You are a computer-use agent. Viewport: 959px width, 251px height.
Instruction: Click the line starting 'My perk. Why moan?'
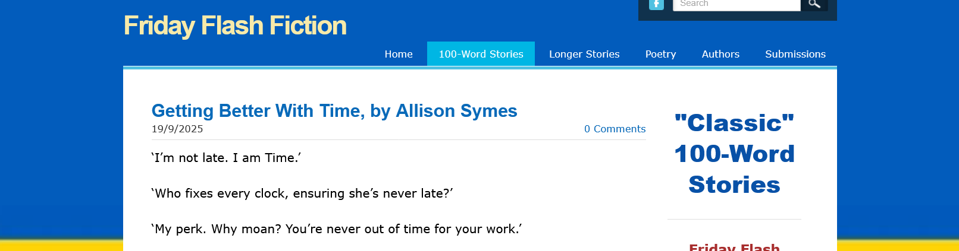coord(337,229)
